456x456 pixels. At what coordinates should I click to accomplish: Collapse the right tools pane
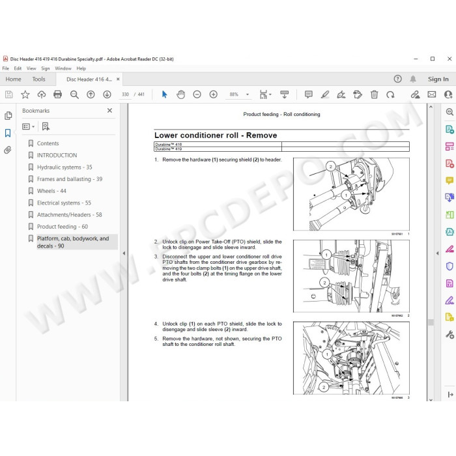point(437,253)
